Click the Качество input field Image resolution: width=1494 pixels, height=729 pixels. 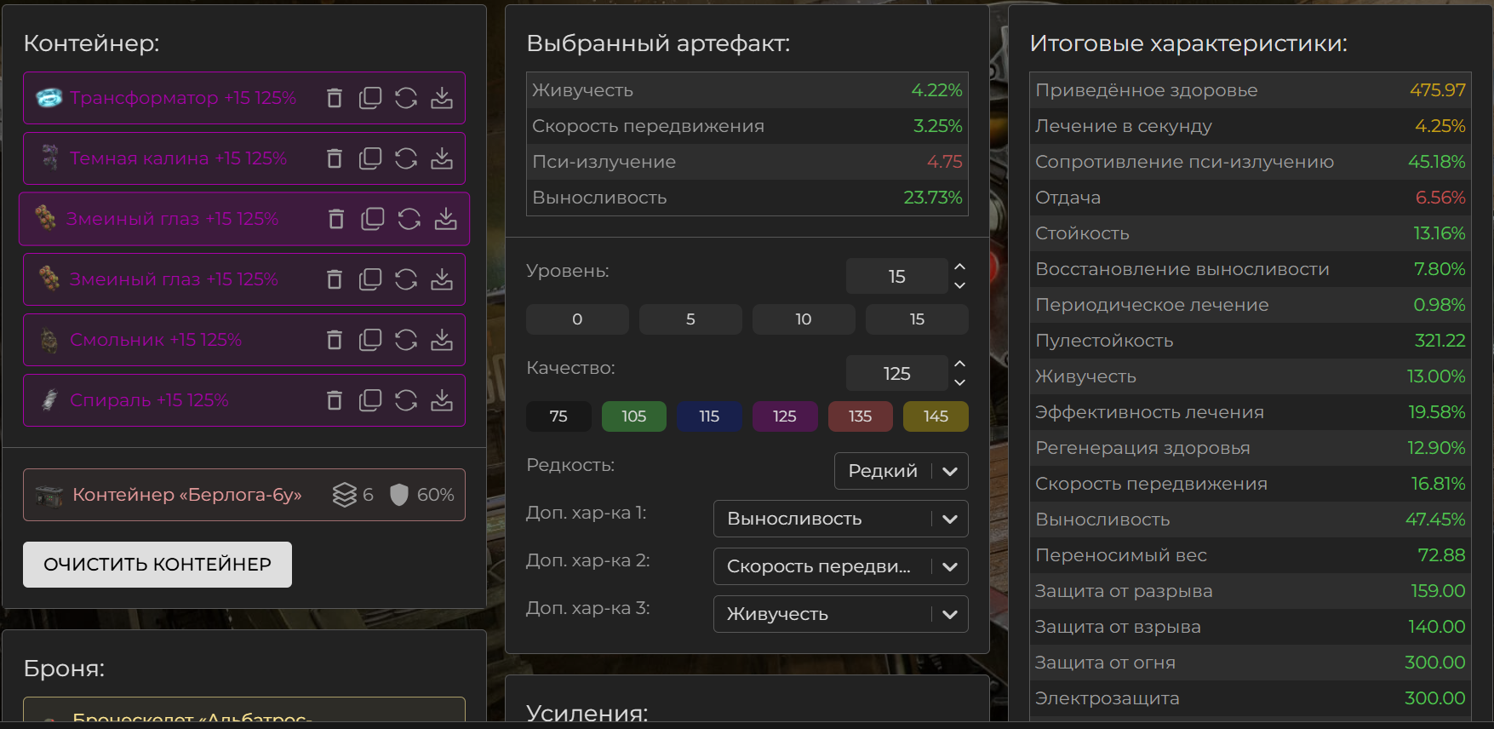point(897,373)
